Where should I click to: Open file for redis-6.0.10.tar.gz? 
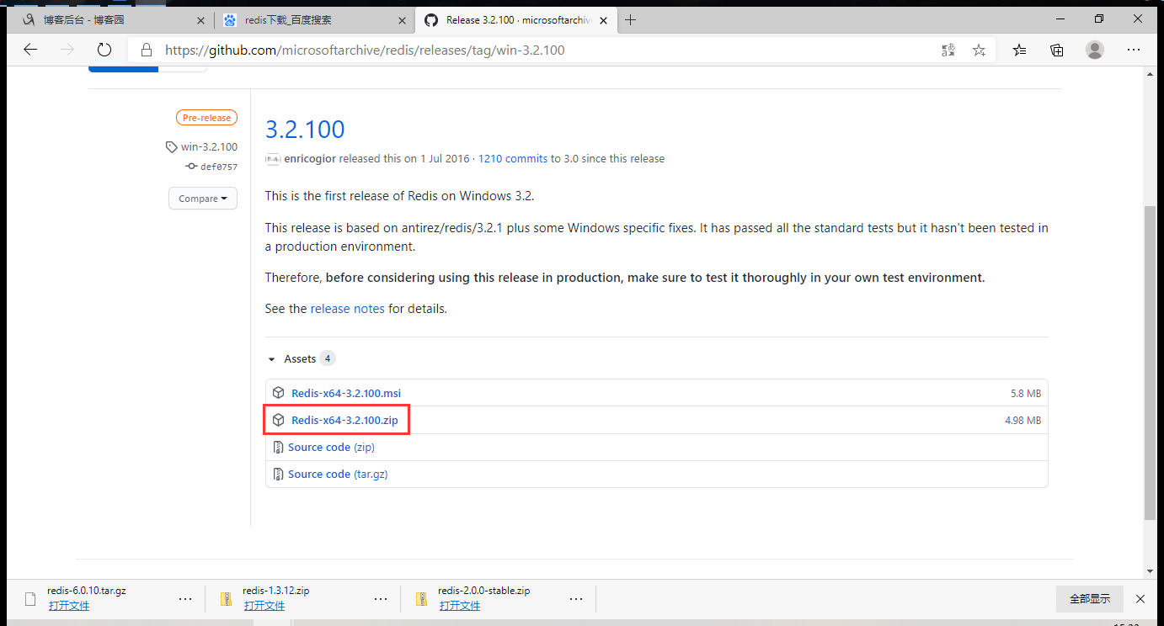[69, 606]
